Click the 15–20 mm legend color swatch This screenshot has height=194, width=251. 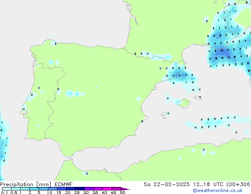tap(62, 189)
